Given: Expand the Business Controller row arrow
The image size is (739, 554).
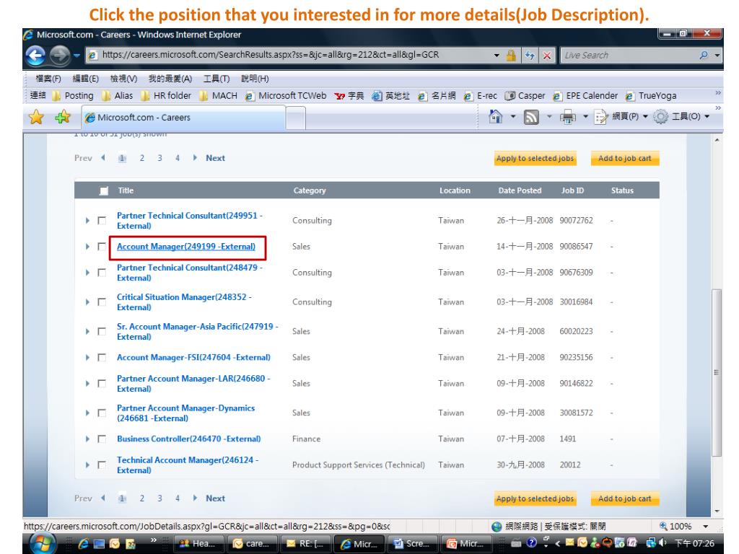Looking at the screenshot, I should point(87,439).
